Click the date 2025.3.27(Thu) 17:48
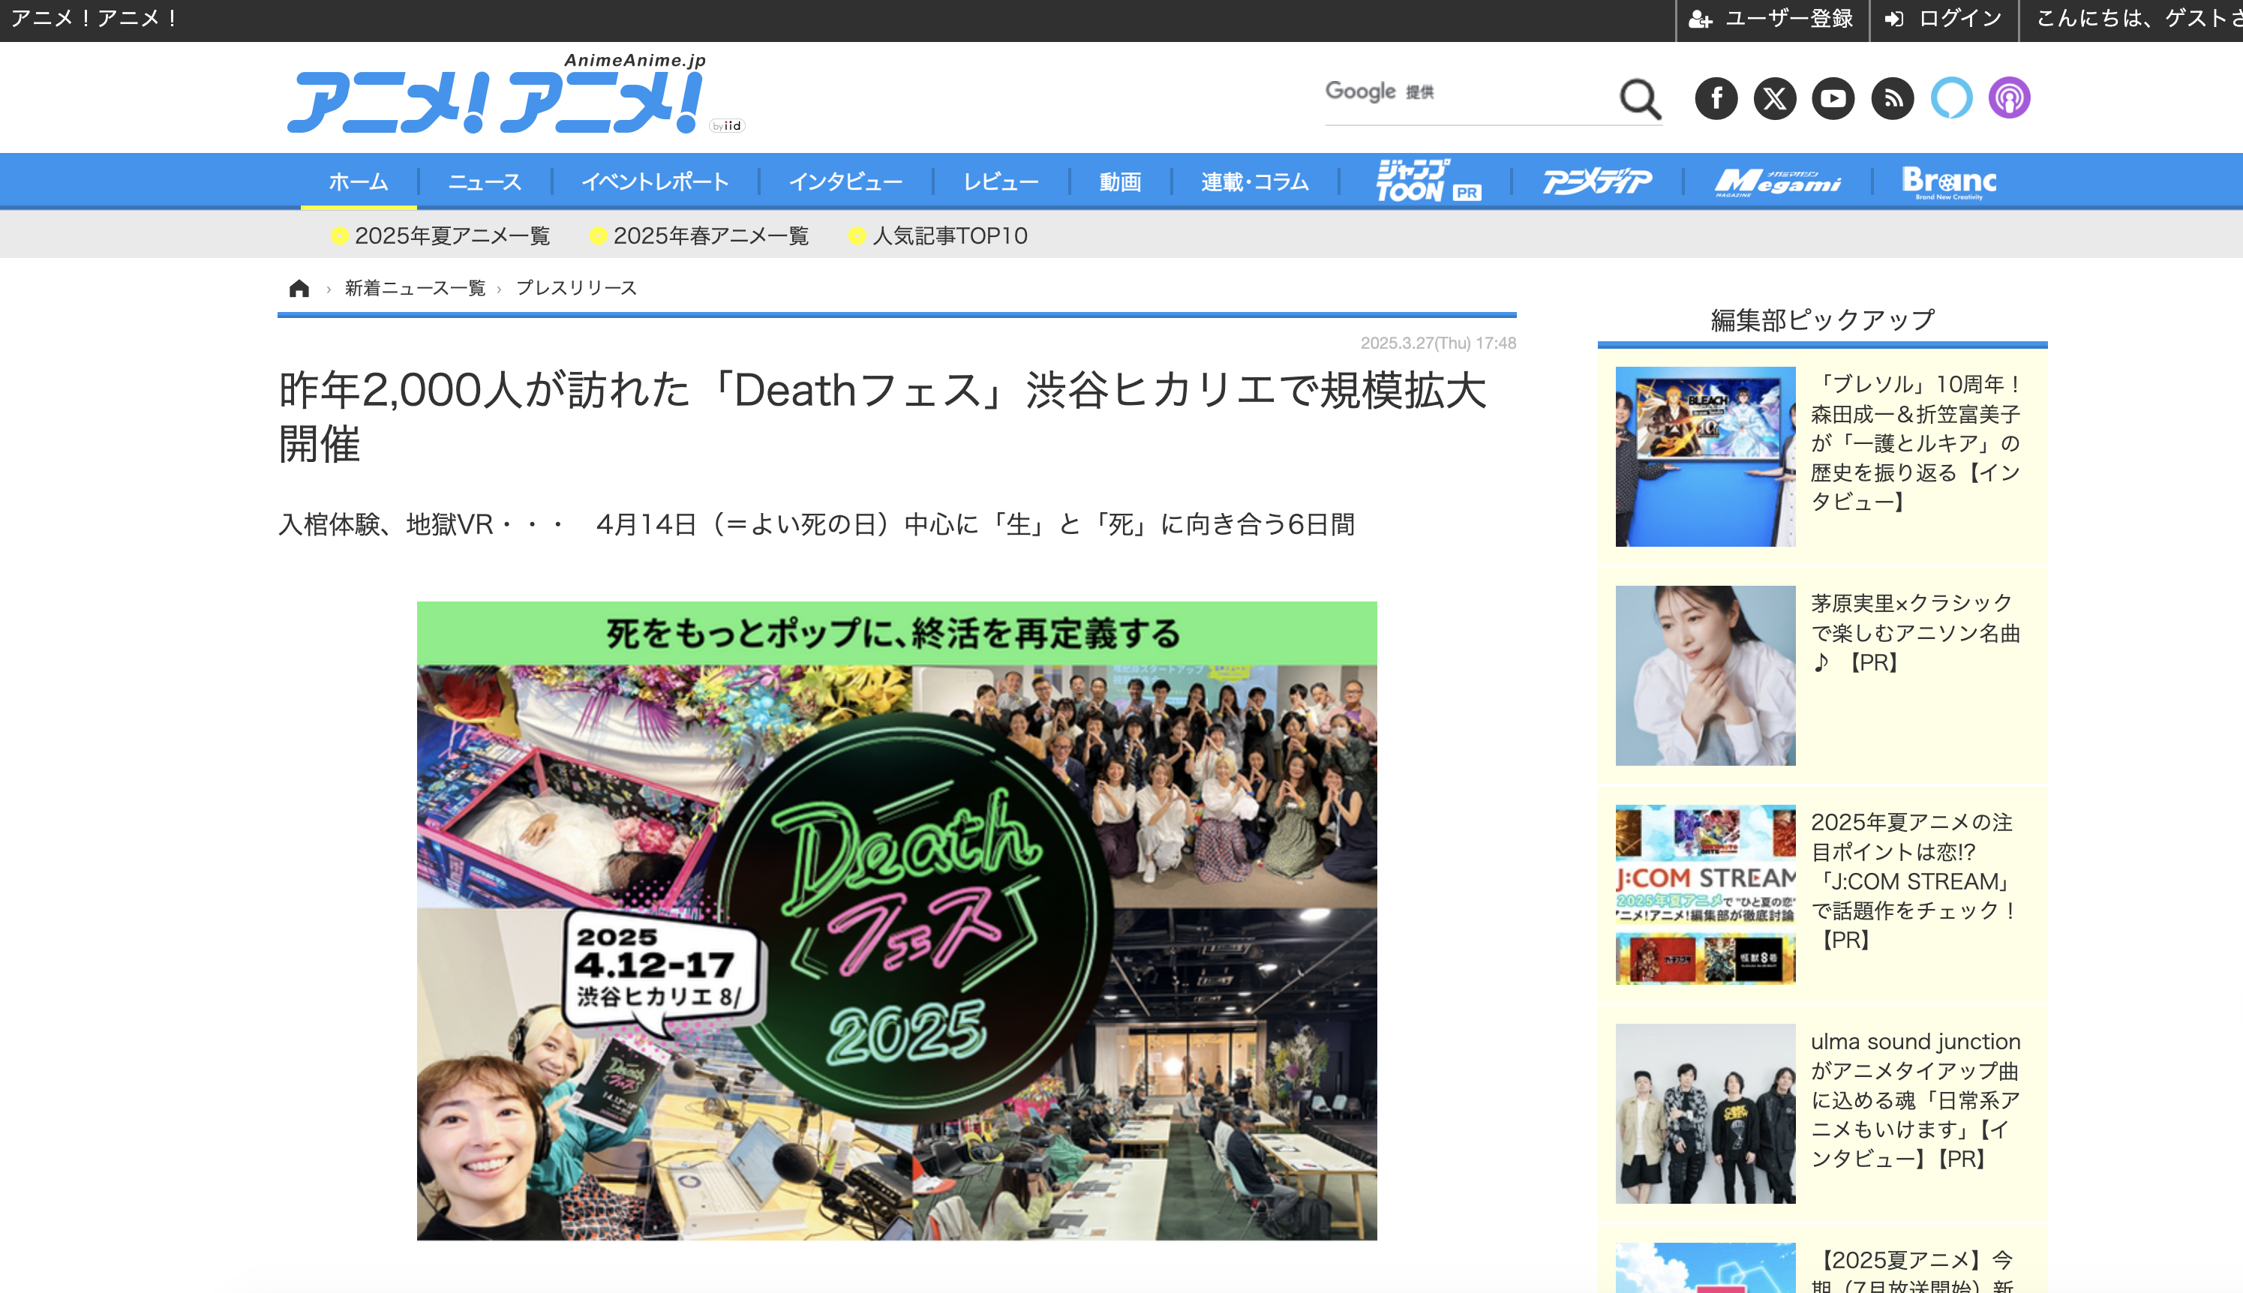Viewport: 2243px width, 1293px height. [1439, 343]
